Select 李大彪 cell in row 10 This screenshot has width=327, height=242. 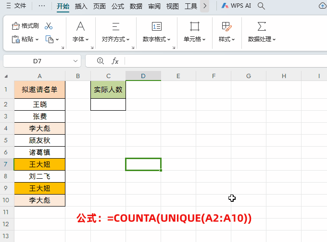[39, 200]
